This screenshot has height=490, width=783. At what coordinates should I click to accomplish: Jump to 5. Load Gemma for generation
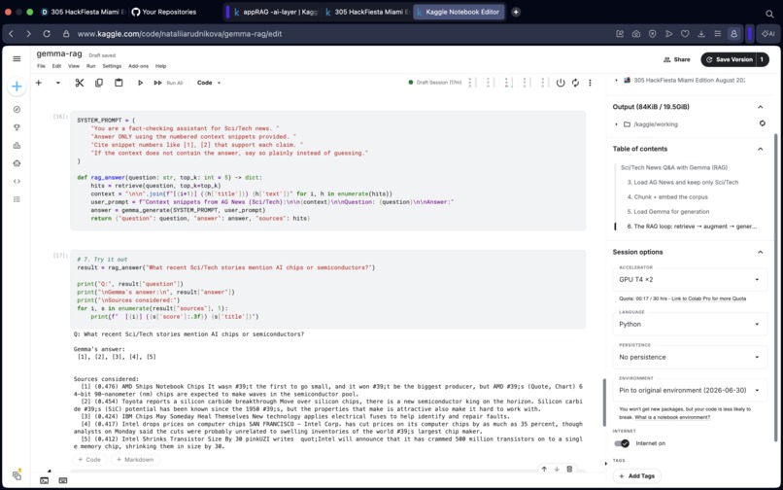click(x=667, y=212)
